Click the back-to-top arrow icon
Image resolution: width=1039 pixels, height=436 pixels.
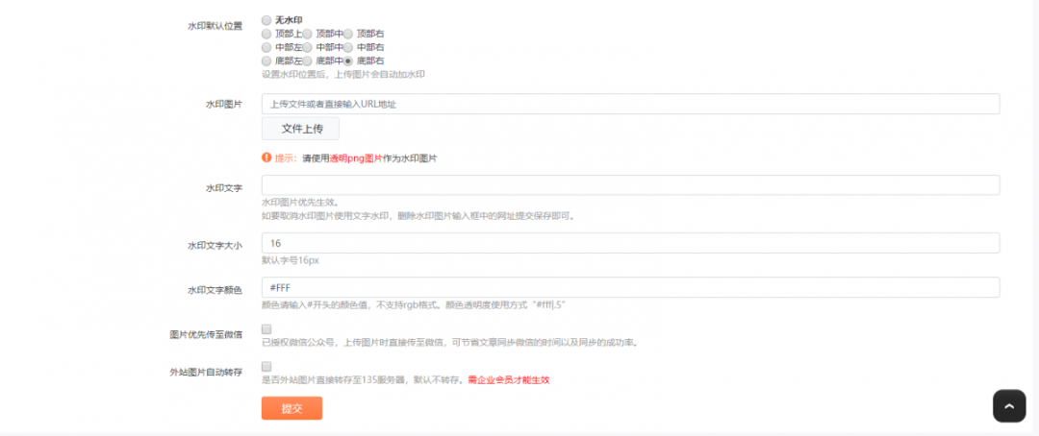pos(1009,405)
